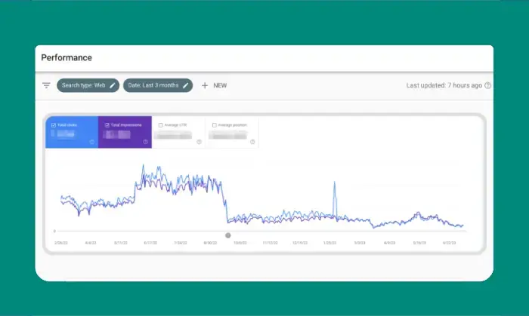
Task: Click the plus icon beside NEW
Action: pyautogui.click(x=205, y=86)
